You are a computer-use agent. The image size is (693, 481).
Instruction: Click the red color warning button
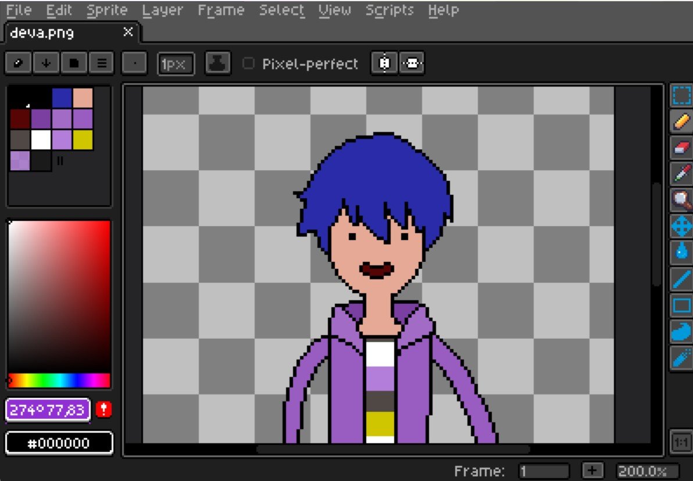coord(103,410)
